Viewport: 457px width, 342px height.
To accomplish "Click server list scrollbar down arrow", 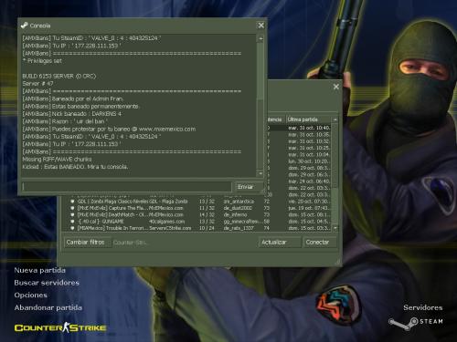I will tap(335, 228).
